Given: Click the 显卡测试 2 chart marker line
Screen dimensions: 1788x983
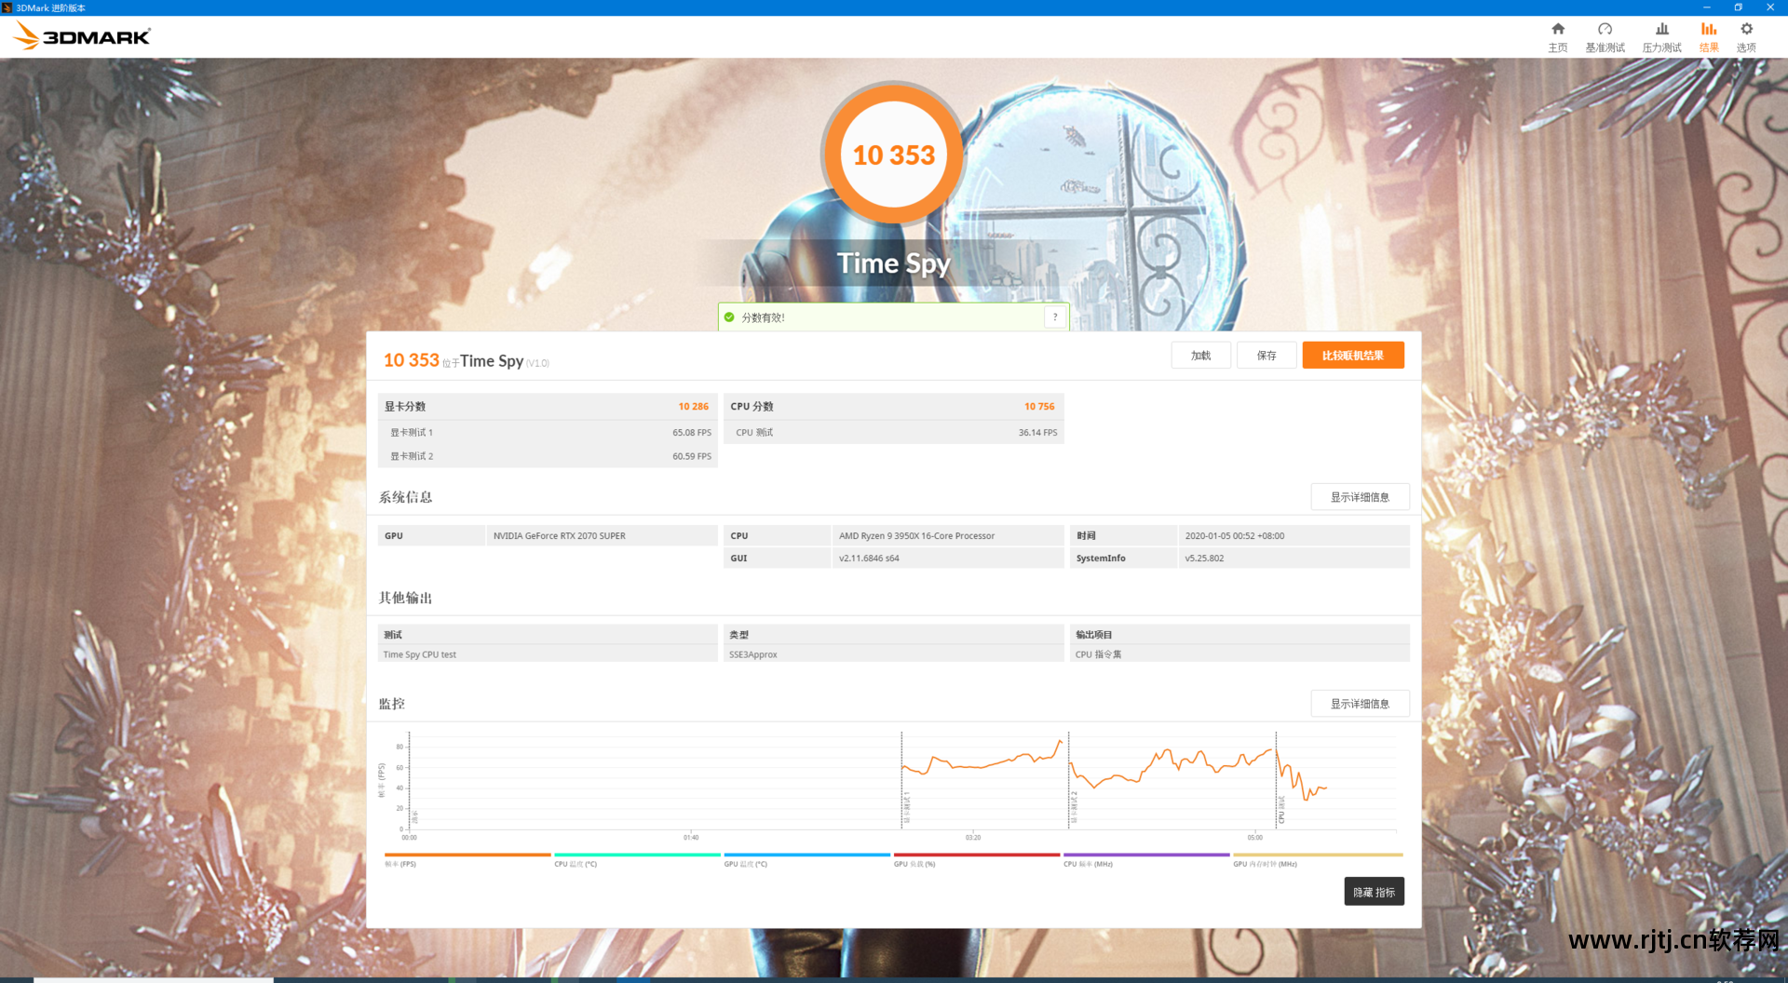Looking at the screenshot, I should [1068, 780].
